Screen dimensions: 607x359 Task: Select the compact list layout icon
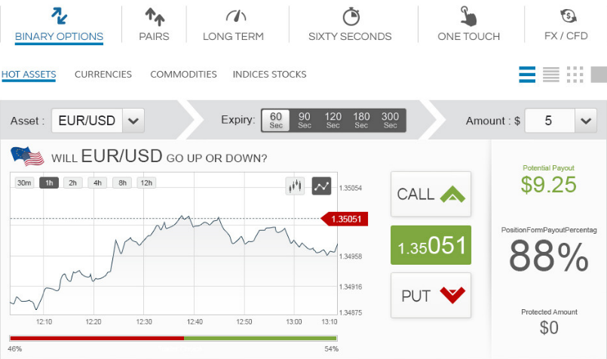pos(551,75)
